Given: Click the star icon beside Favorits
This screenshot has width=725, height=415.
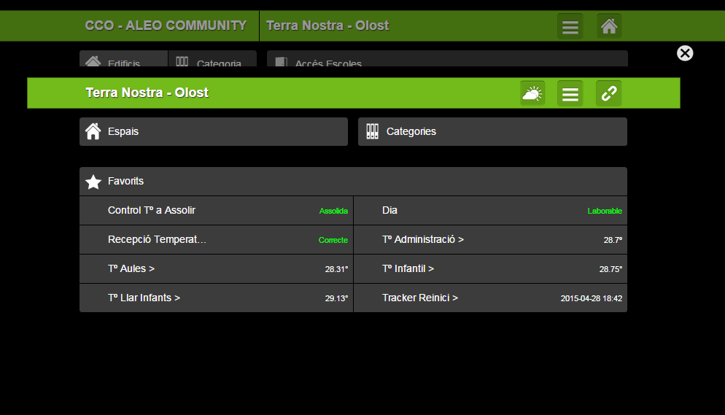Looking at the screenshot, I should 93,182.
